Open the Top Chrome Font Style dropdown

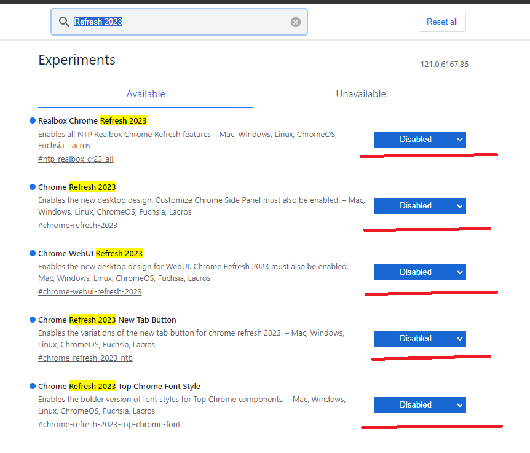click(420, 405)
